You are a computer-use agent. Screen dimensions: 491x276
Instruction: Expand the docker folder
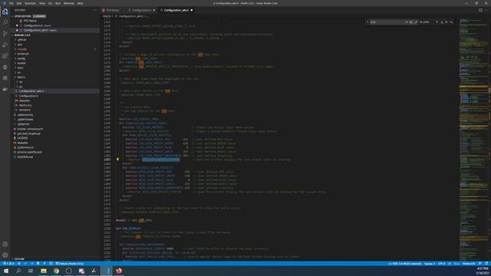(21, 63)
